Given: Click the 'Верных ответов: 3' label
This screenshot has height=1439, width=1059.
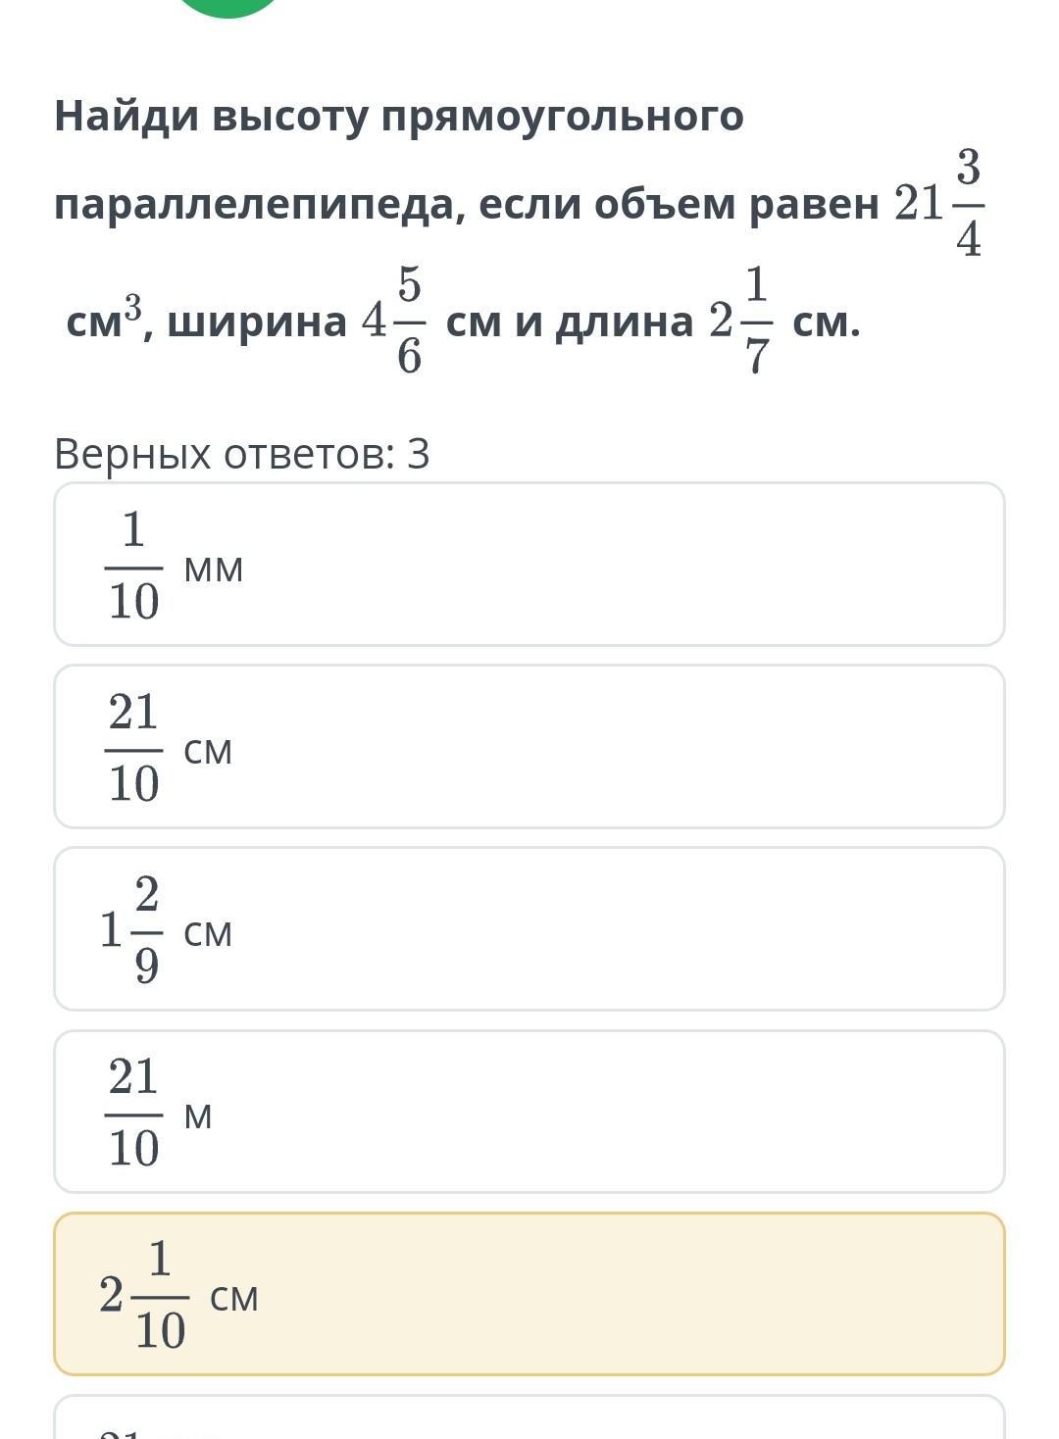Looking at the screenshot, I should coord(241,454).
